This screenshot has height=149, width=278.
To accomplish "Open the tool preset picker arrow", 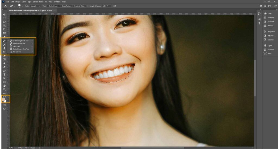I will click(x=15, y=6).
